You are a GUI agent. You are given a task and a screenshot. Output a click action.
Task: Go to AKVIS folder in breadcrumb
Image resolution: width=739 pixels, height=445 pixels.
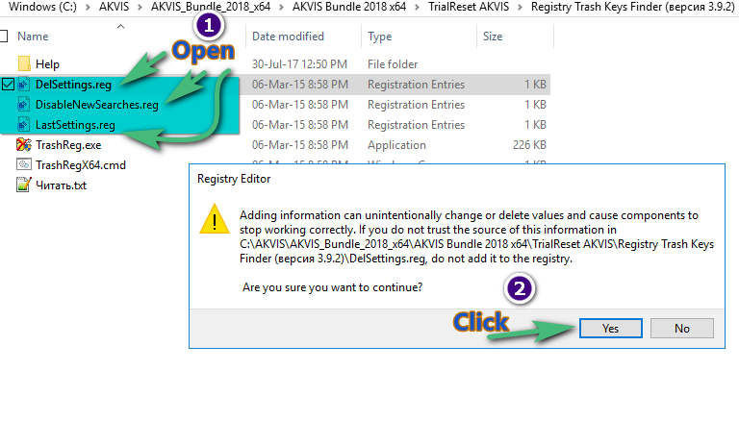[114, 7]
